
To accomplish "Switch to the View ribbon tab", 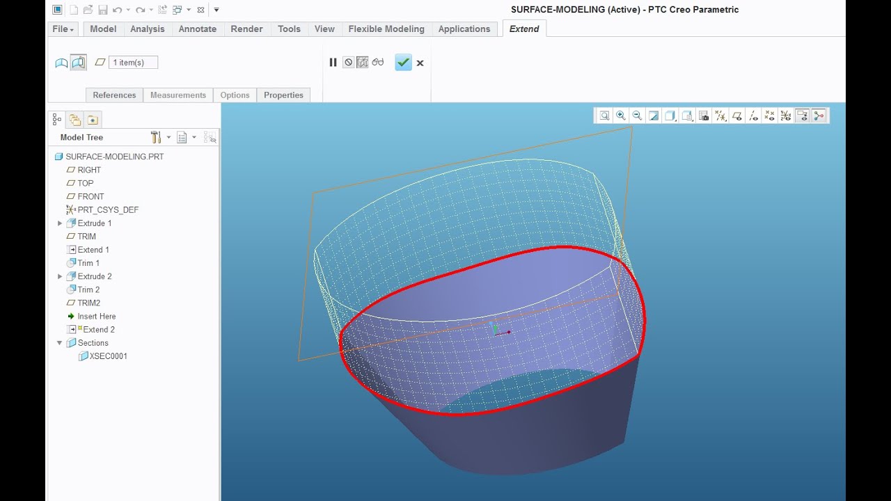I will click(x=324, y=29).
